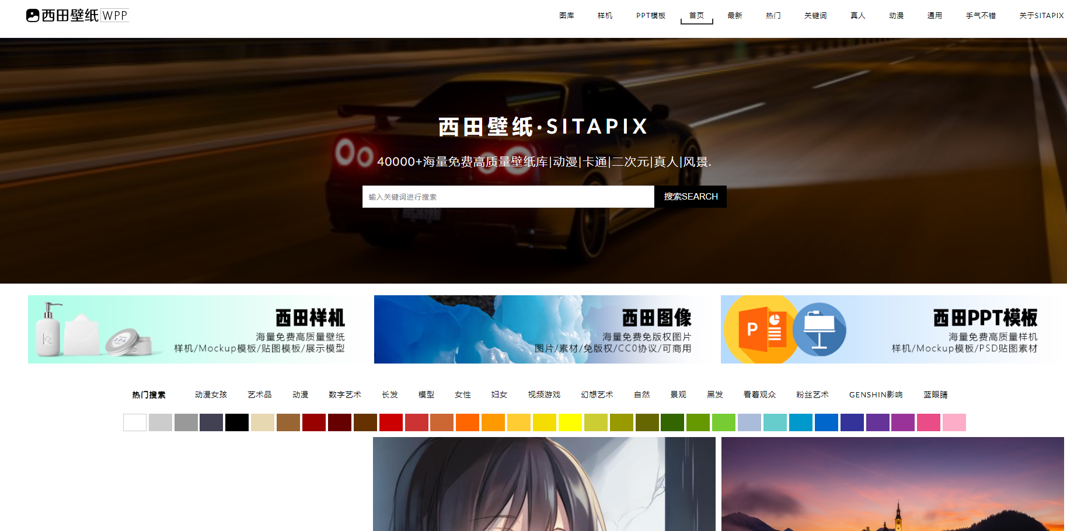Screen dimensions: 1067x531
Task: Click the 搜索SEARCH button
Action: coord(690,197)
